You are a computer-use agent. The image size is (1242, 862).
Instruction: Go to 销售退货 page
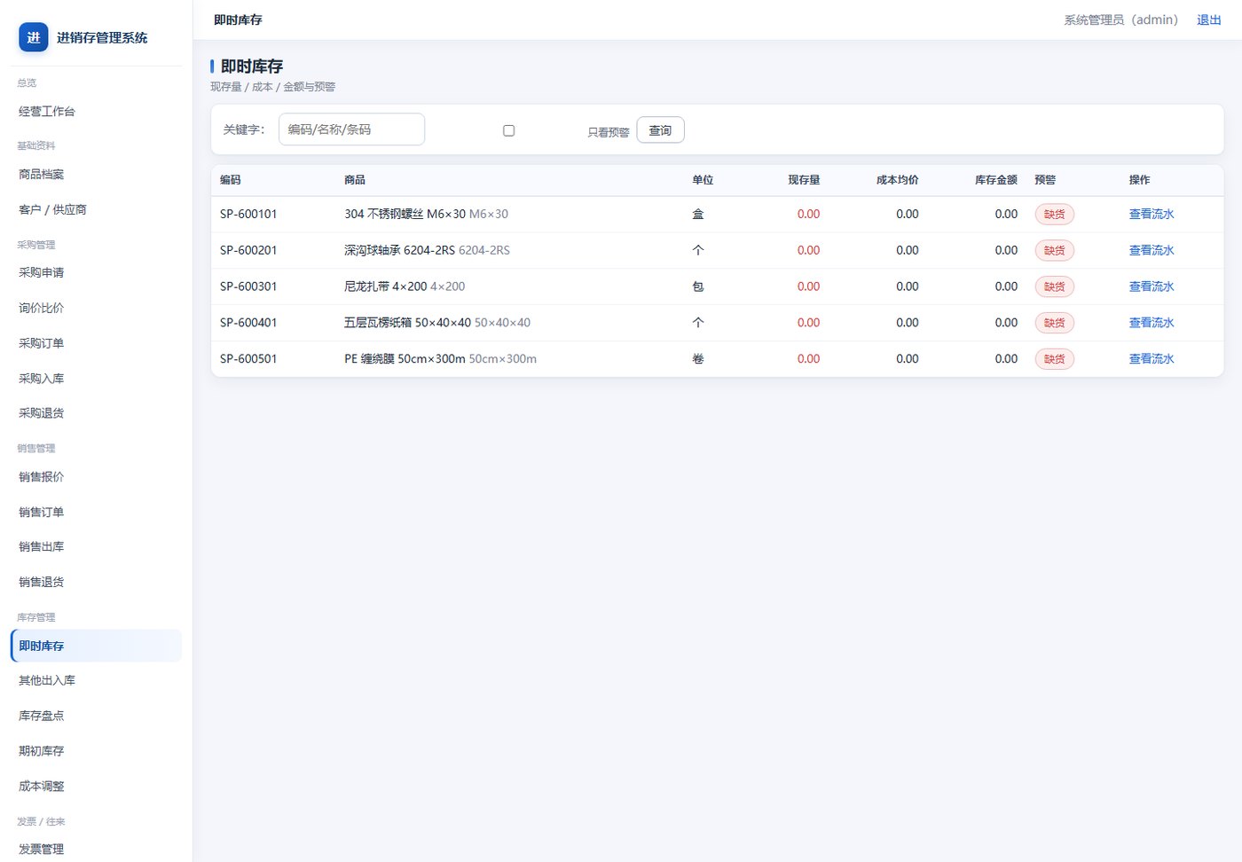96,583
